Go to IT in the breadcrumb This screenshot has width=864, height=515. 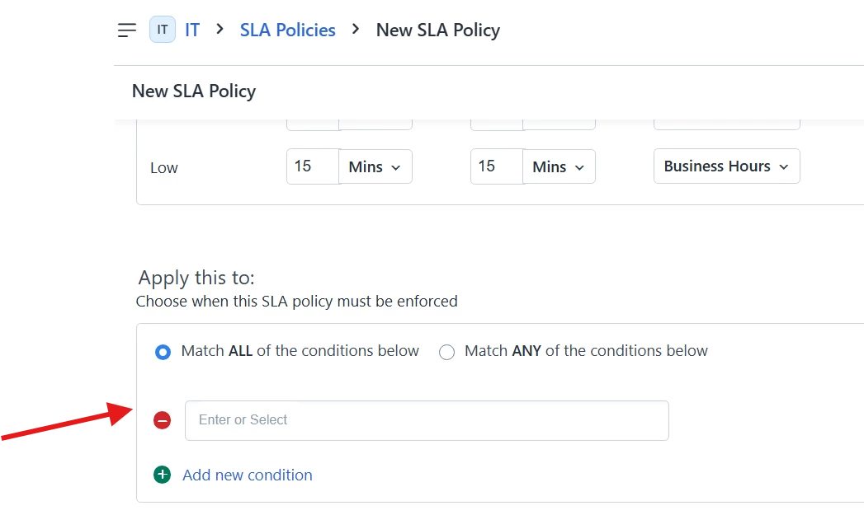(192, 30)
